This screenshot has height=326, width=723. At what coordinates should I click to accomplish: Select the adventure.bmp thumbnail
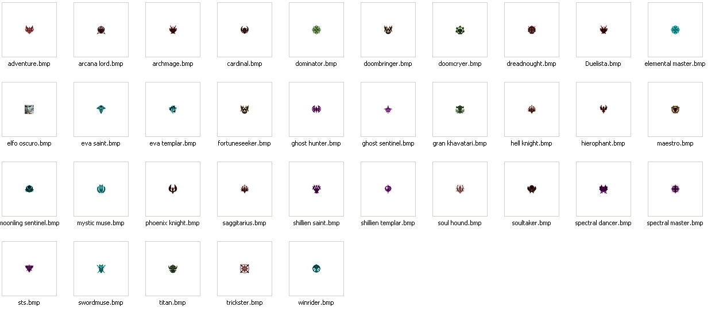point(29,30)
